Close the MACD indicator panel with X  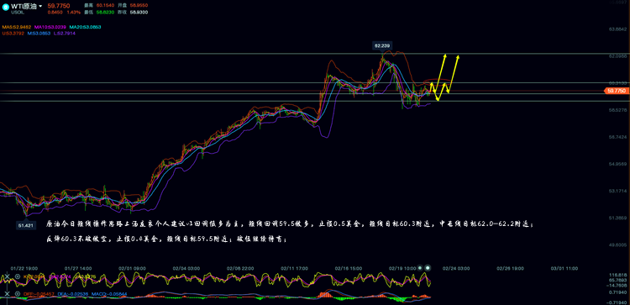(7, 294)
